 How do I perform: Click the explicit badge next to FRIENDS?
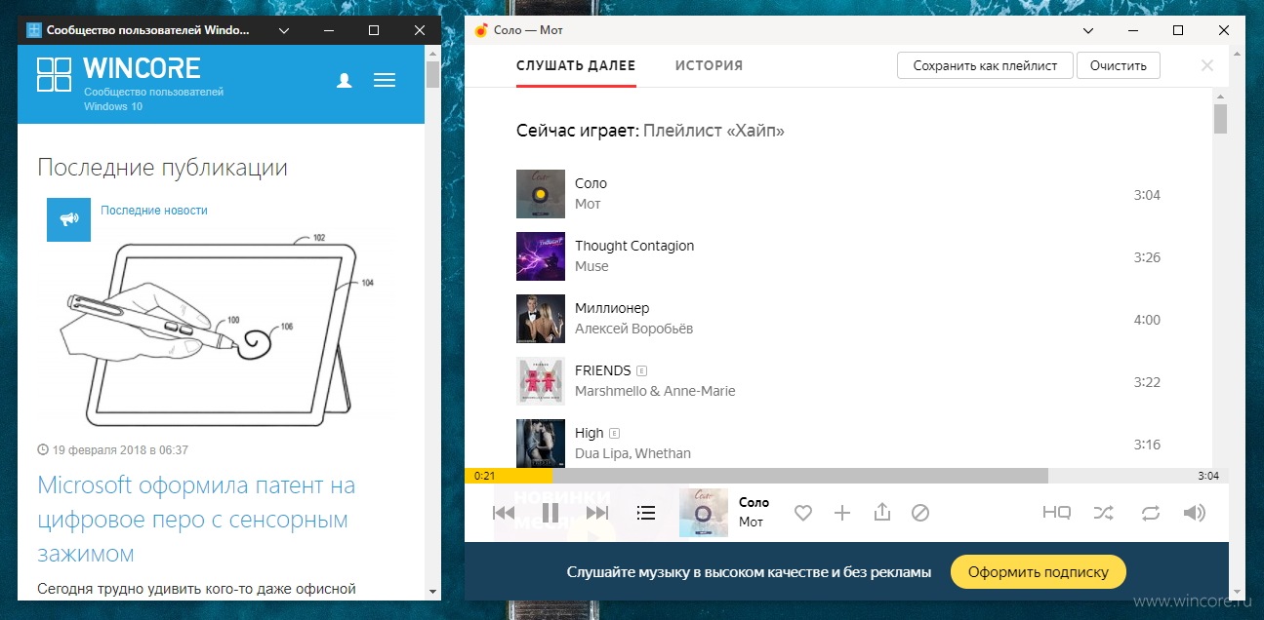tap(642, 370)
